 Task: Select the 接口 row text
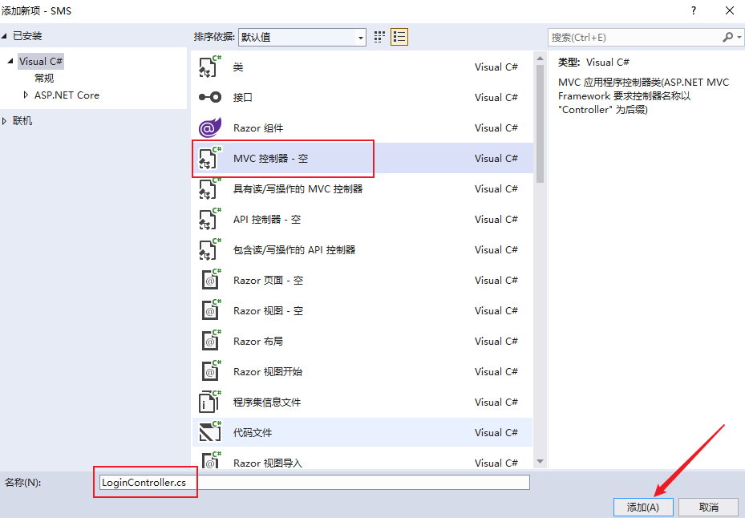243,97
